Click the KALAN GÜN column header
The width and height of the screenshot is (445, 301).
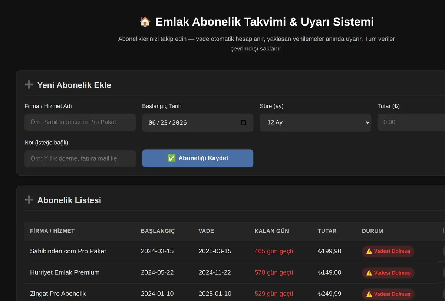[272, 231]
